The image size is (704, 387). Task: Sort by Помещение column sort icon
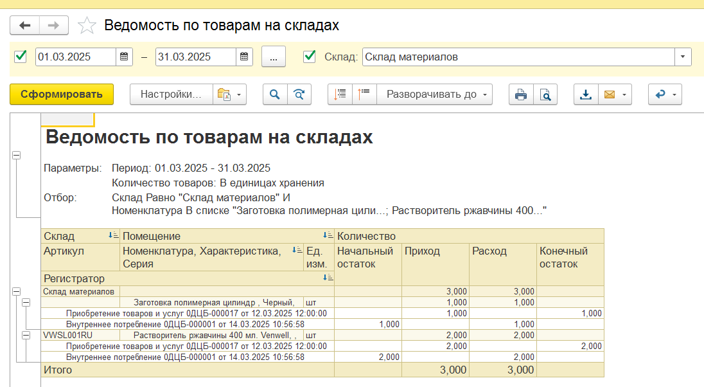point(328,235)
